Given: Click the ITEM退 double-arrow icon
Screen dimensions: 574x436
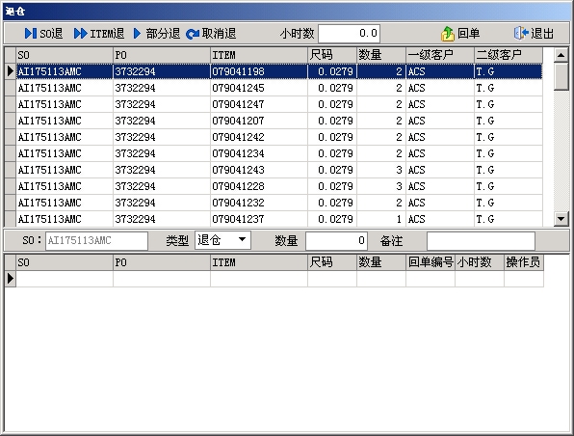Looking at the screenshot, I should pos(80,34).
